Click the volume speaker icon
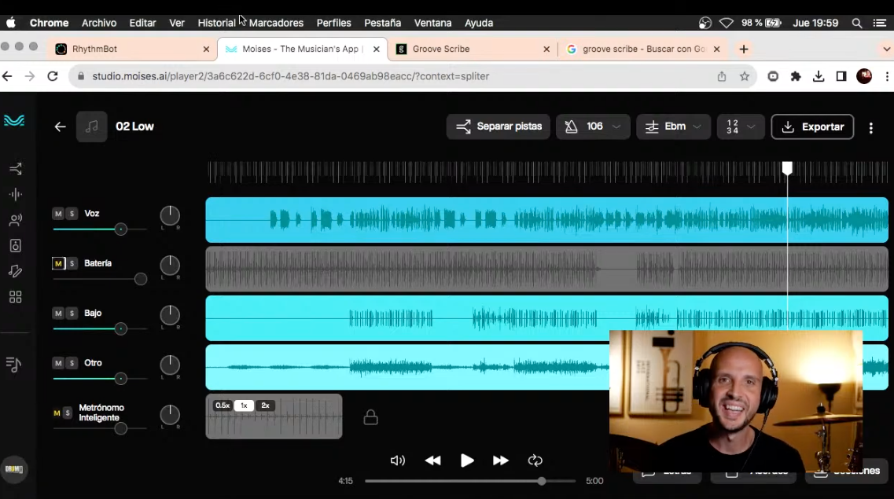Screen dimensions: 894x499 (x=397, y=460)
